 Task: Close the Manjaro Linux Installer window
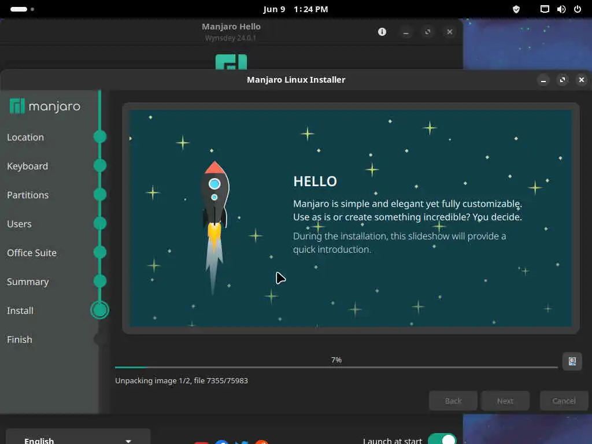(x=582, y=80)
